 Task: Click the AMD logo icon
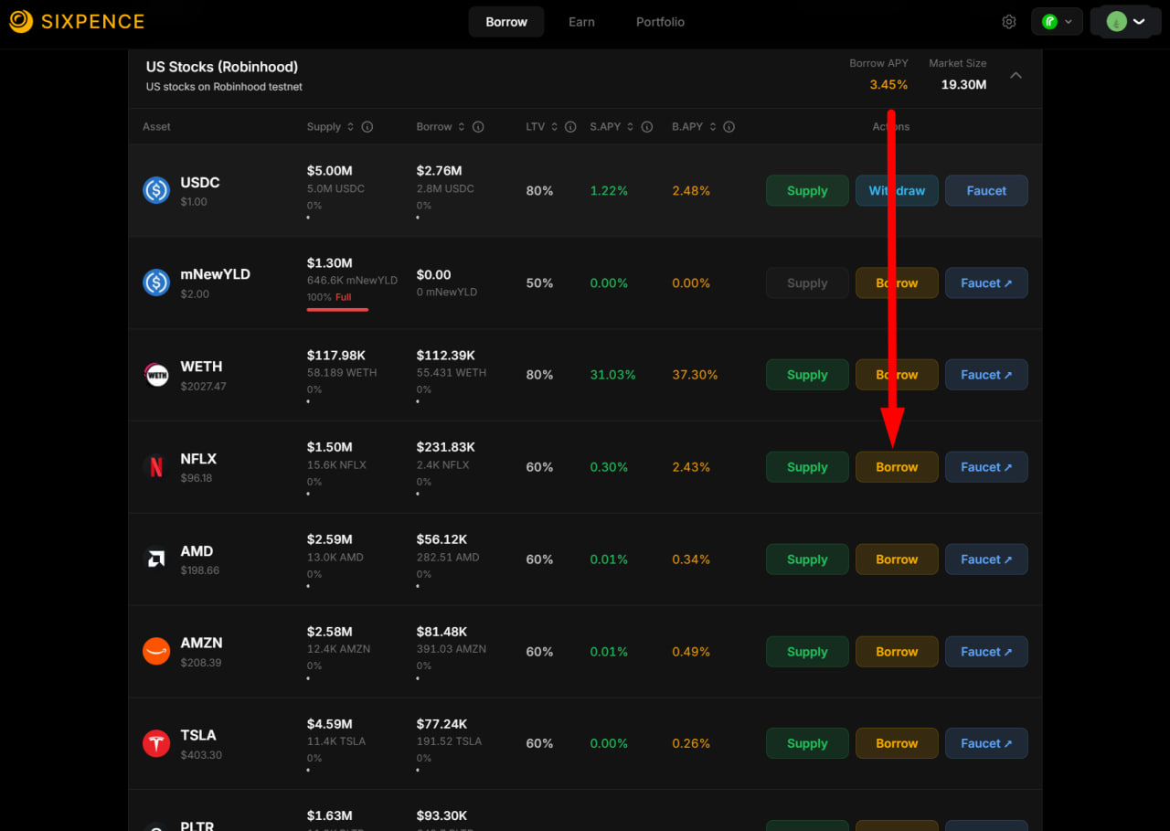(156, 559)
